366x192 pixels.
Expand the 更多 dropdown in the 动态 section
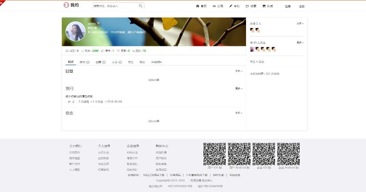pos(238,113)
